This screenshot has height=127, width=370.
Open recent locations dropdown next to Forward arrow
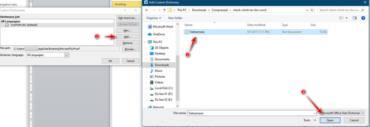pos(159,10)
